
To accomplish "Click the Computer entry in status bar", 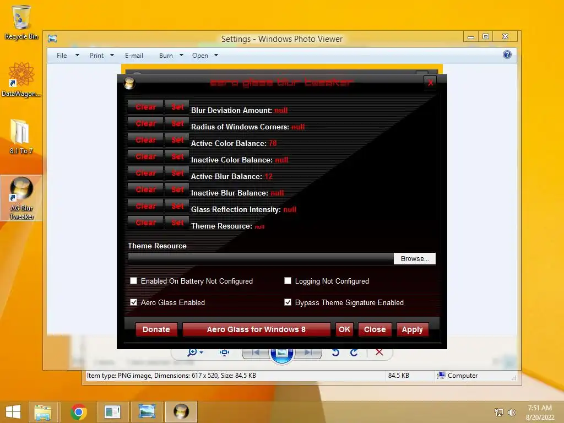I will click(x=457, y=376).
